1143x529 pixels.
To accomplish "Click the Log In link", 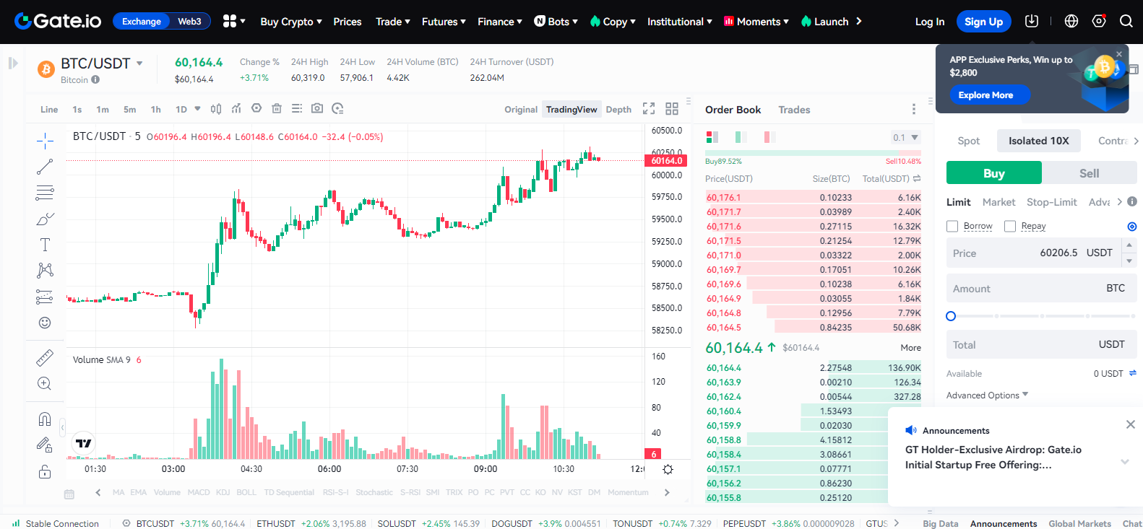I will (930, 22).
